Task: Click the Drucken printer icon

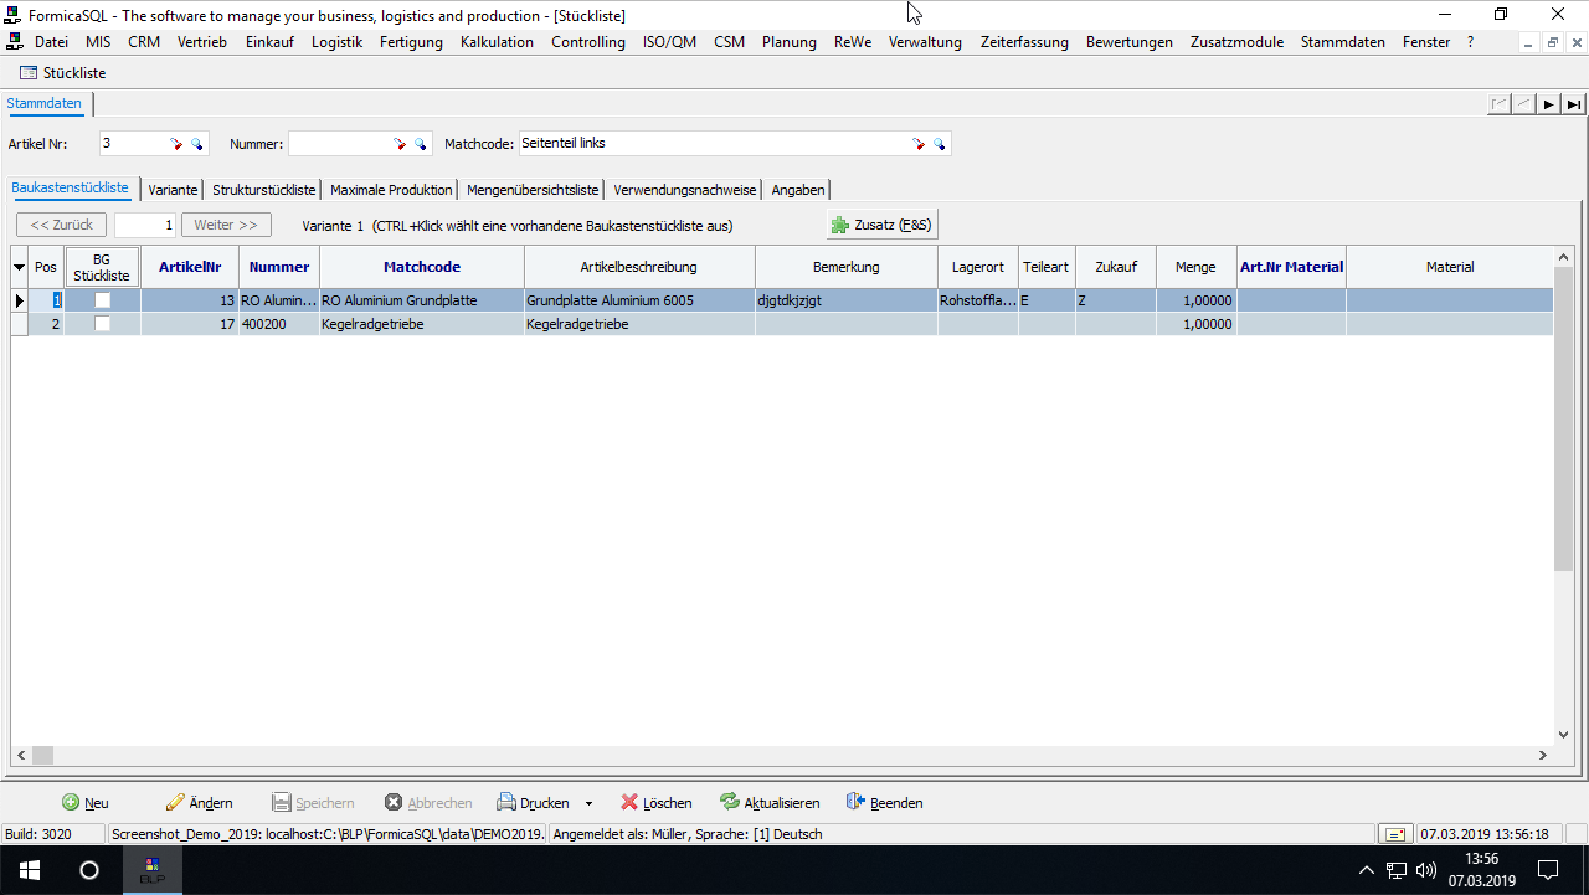Action: (506, 803)
